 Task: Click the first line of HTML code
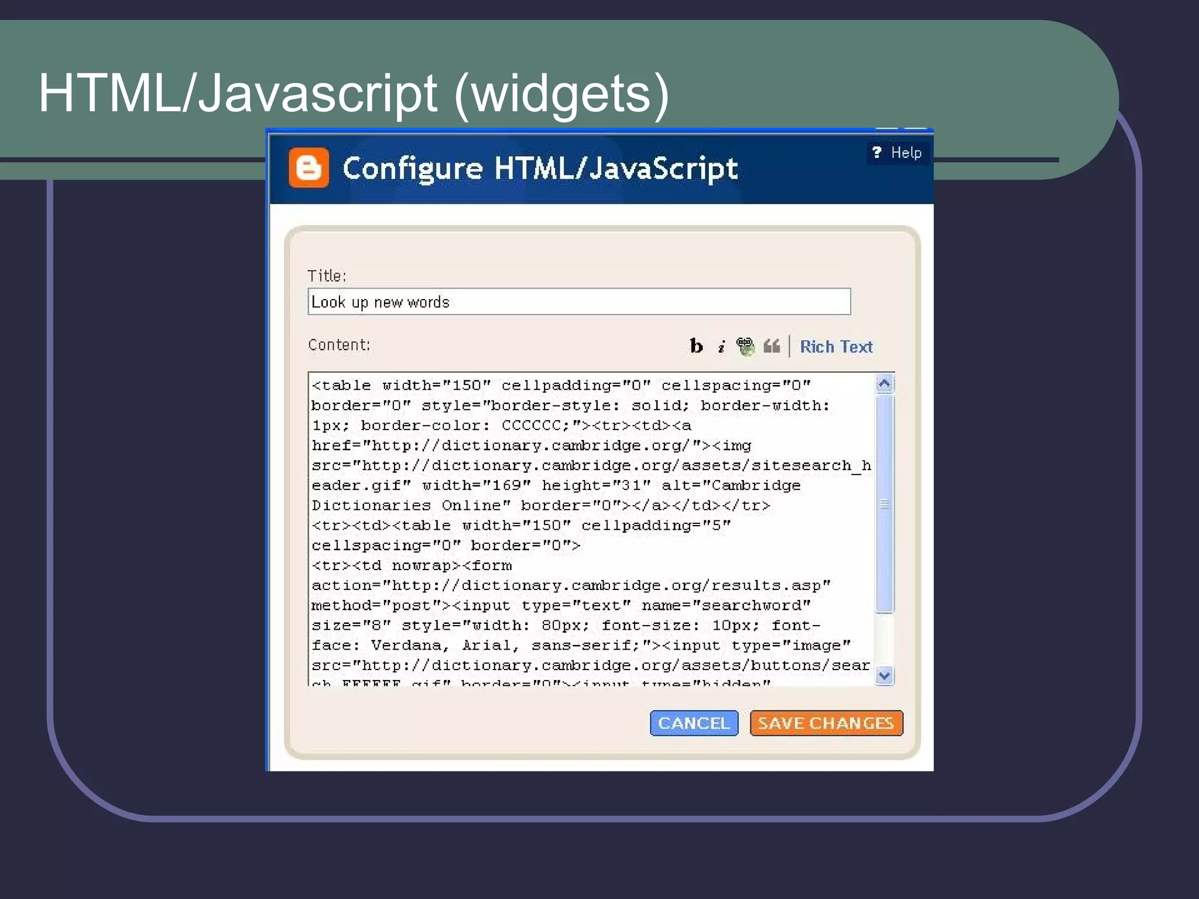coord(561,385)
